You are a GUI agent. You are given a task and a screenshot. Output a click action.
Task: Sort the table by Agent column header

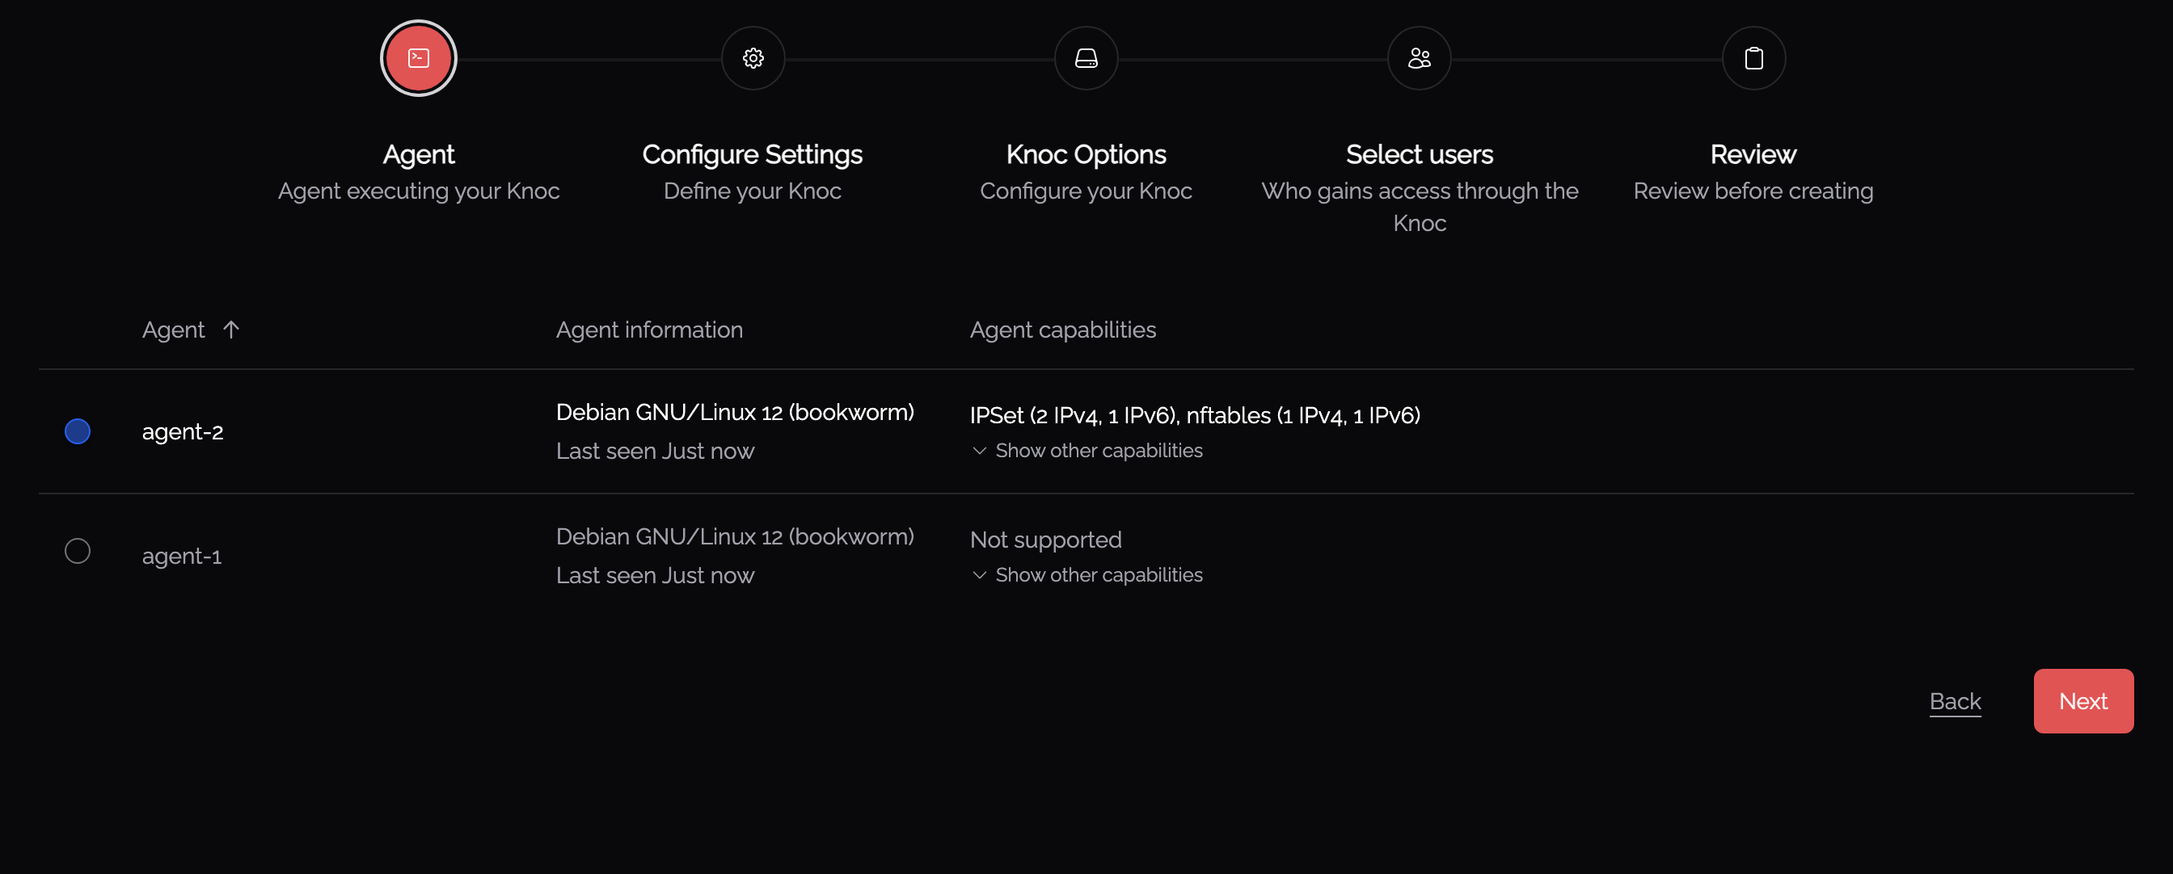[173, 330]
